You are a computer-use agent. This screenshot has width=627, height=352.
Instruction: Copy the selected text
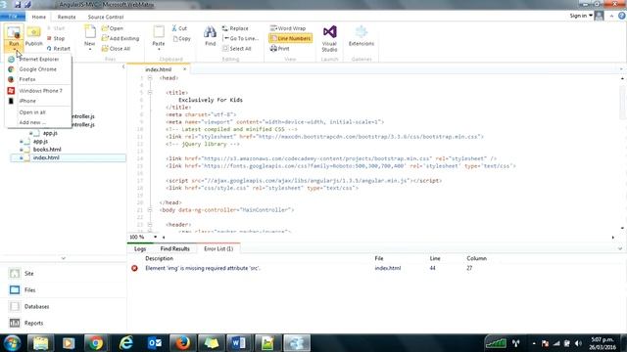[x=182, y=39]
